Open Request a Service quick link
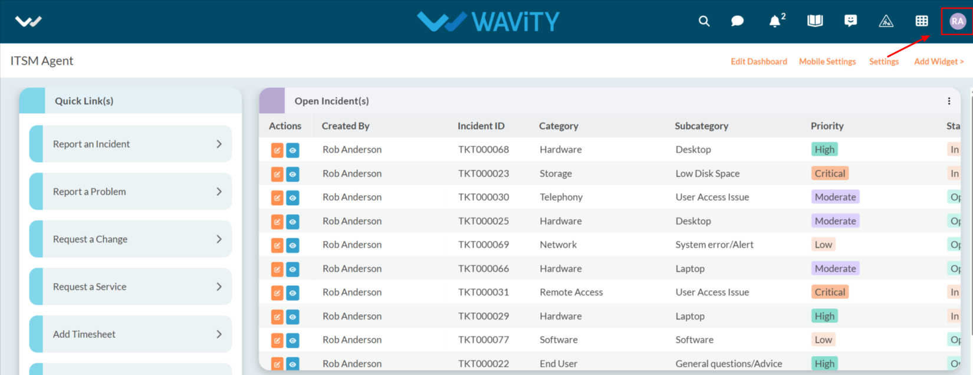973x375 pixels. click(130, 287)
